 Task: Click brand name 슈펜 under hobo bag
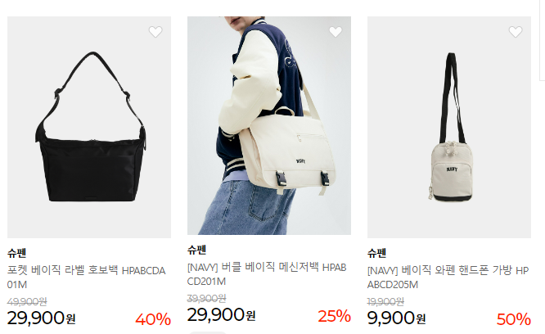tap(16, 253)
